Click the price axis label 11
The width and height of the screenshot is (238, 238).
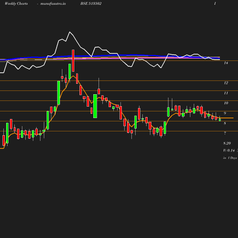point(226,93)
